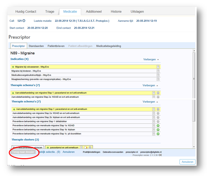The image size is (207, 176).
Task: Show info icon of bètablokker row
Action: pos(158,121)
